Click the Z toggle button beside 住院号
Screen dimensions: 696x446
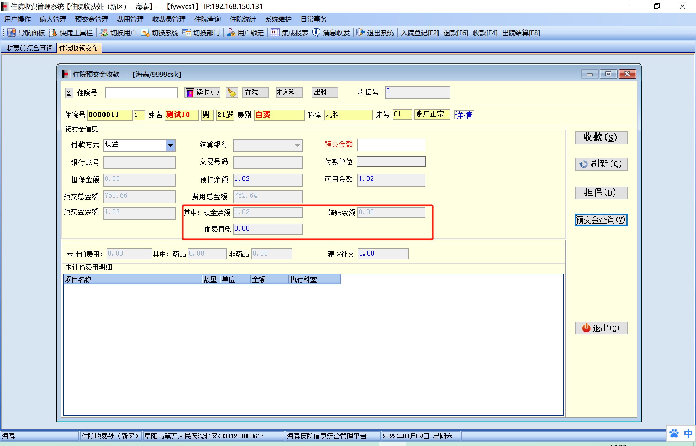point(69,93)
